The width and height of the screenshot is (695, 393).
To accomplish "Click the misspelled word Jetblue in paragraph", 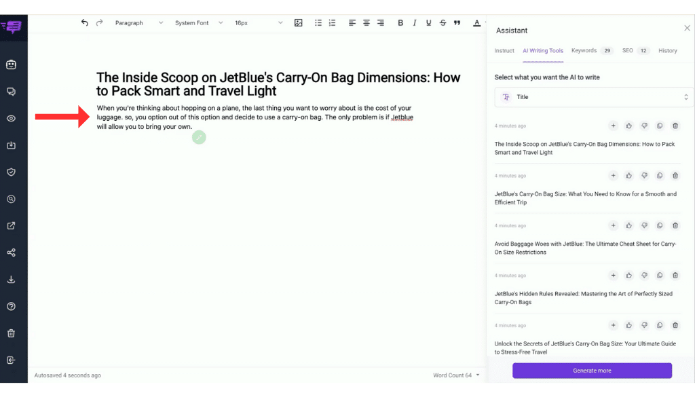I will (x=402, y=117).
